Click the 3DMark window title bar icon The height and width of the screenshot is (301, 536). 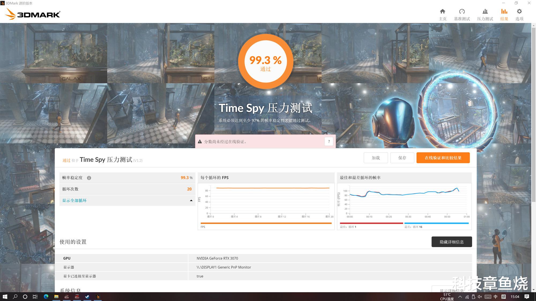(x=2, y=3)
